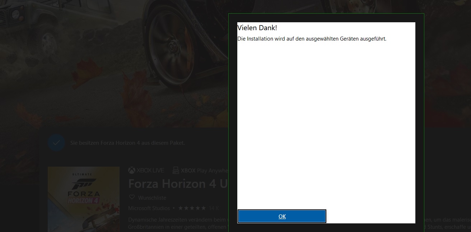This screenshot has width=471, height=232.
Task: Click the heart icon beside Wunschliste
Action: [132, 198]
